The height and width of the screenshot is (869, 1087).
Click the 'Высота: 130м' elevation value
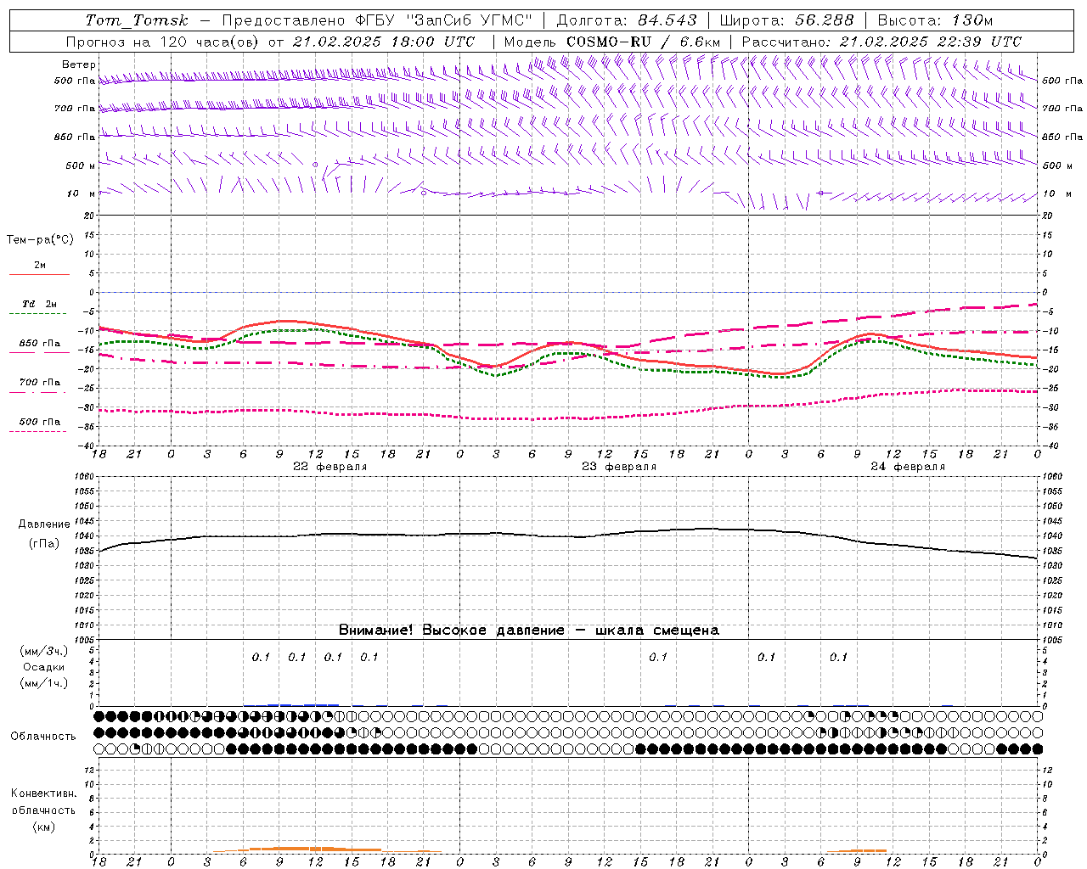(935, 20)
